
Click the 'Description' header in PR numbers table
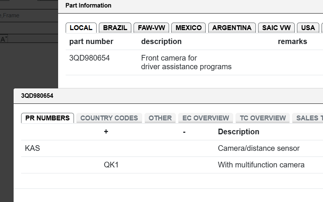[x=238, y=132]
